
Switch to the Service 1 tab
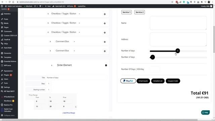126,12
